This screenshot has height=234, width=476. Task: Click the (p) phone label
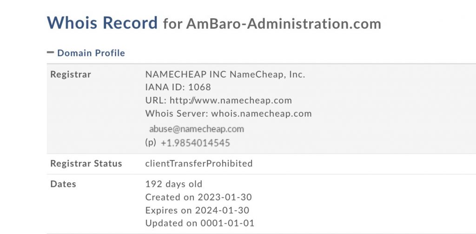[151, 143]
